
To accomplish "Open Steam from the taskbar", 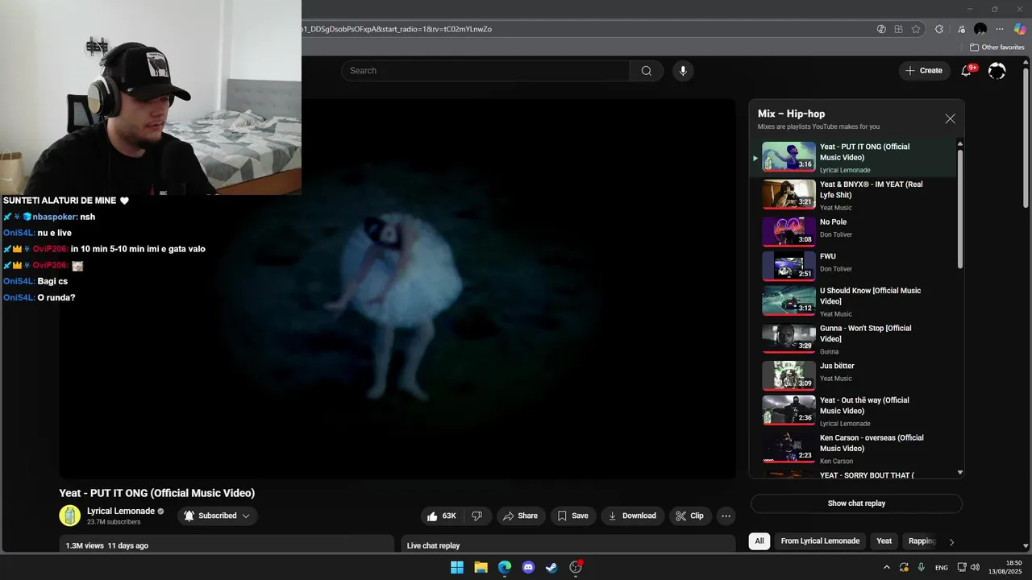I will (x=551, y=567).
